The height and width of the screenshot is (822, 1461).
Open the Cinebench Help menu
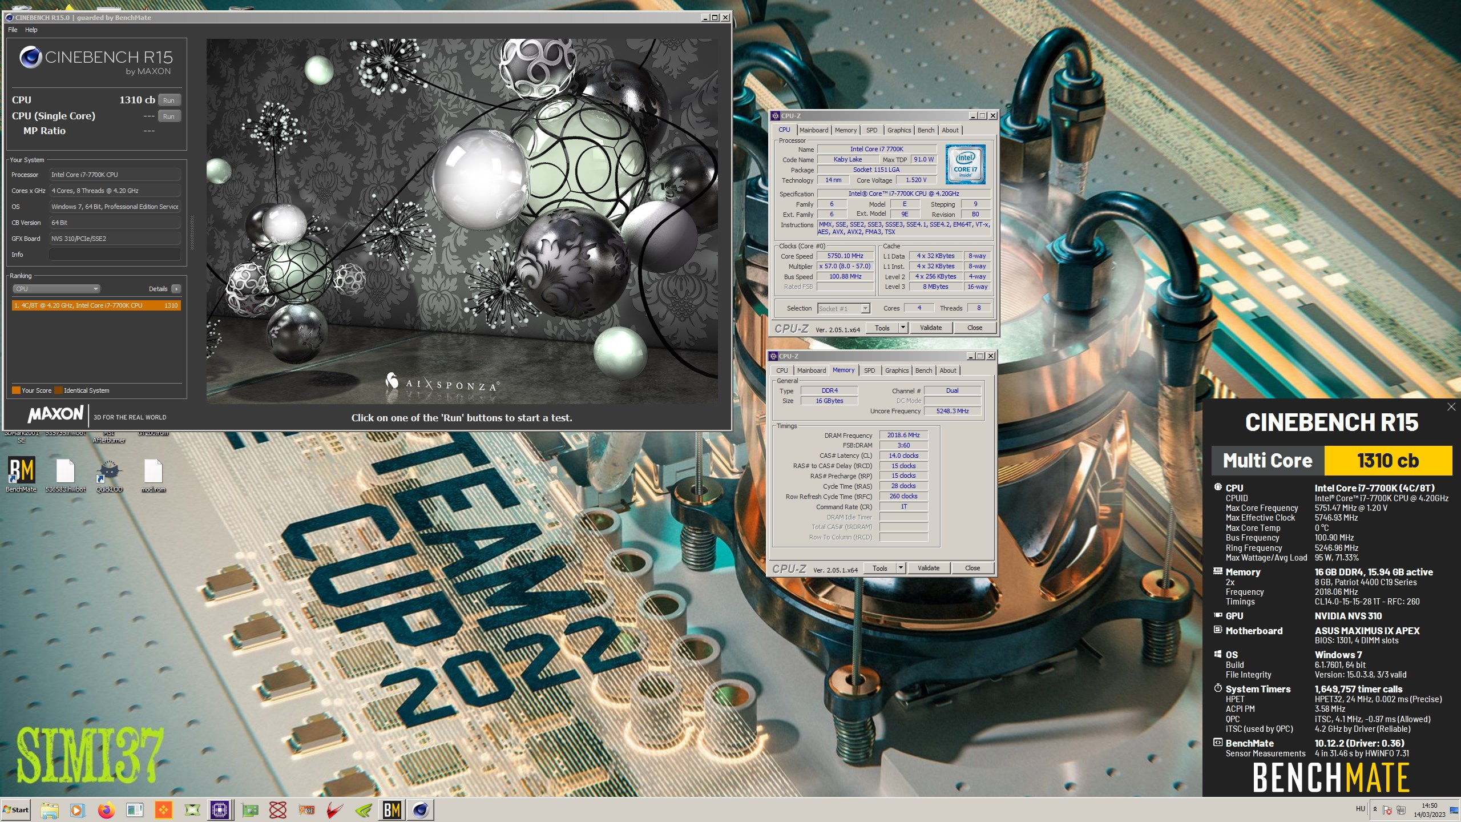click(x=31, y=30)
